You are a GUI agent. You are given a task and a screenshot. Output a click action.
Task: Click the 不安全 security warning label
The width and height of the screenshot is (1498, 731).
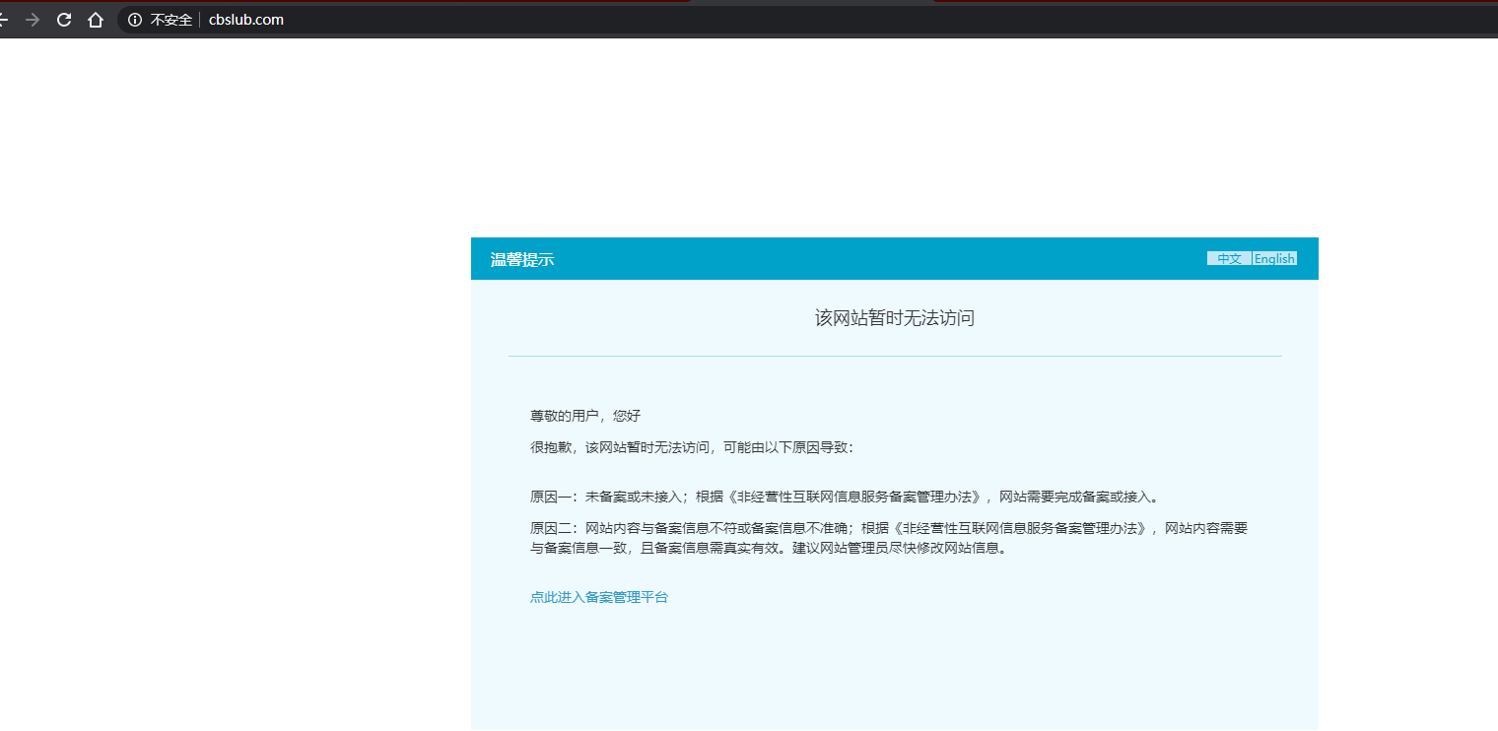170,20
